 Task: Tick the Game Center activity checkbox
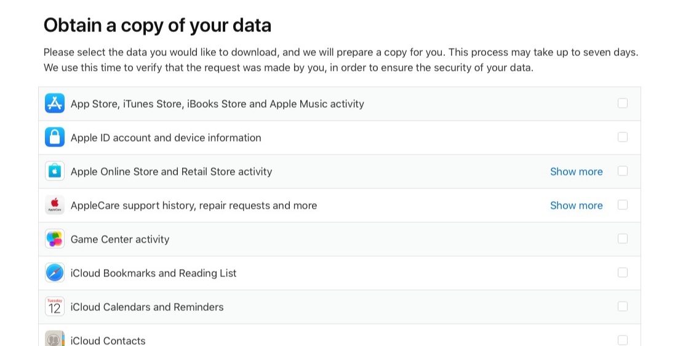coord(623,239)
